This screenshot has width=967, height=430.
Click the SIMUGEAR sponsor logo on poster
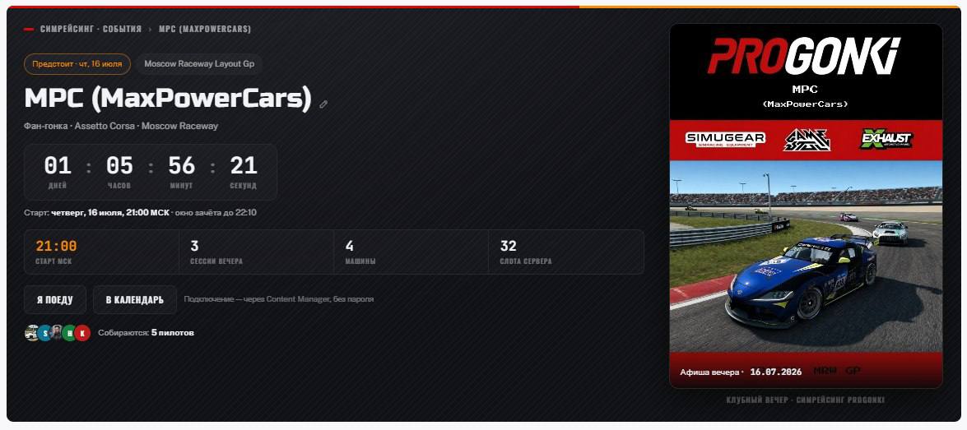[x=725, y=139]
